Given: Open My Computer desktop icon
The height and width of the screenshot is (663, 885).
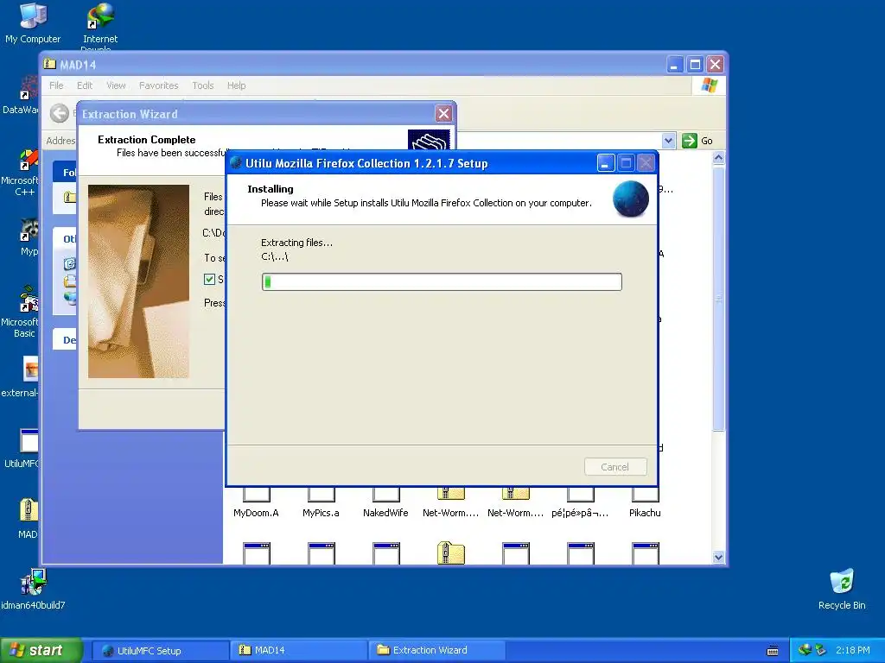Looking at the screenshot, I should (32, 22).
